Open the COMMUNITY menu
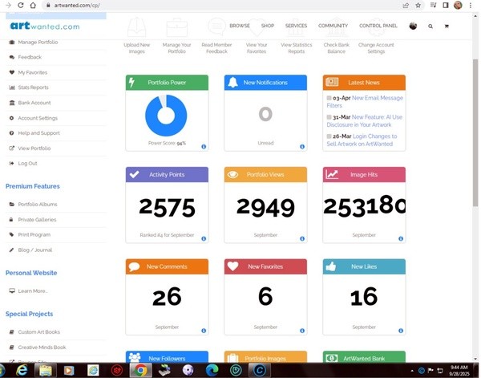 (x=333, y=26)
